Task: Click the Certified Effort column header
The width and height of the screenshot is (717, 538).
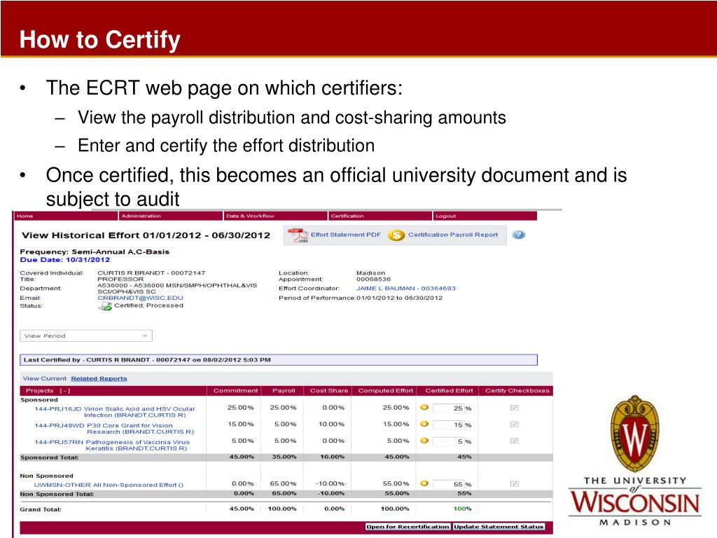Action: point(449,391)
